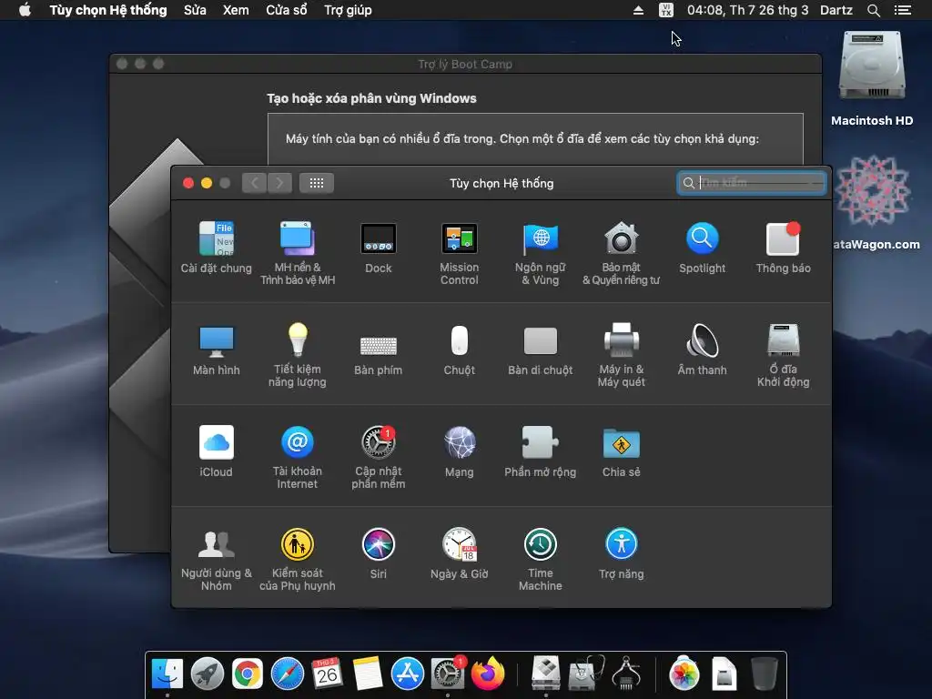The width and height of the screenshot is (932, 699).
Task: Open Ổ đĩa Khởi động pane
Action: [x=783, y=355]
